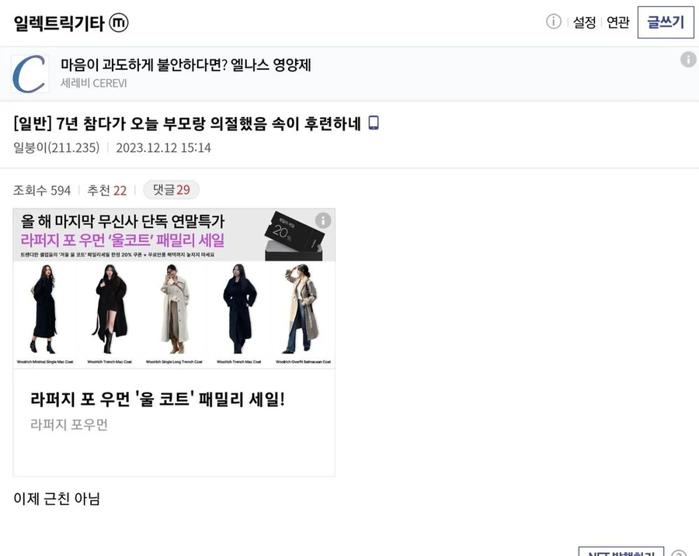The height and width of the screenshot is (556, 699).
Task: Click the 20% discount coupon image in the ad
Action: point(294,233)
